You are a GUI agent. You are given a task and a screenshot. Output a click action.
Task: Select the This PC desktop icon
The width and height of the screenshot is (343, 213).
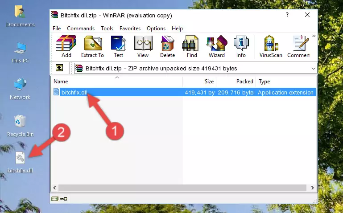(x=20, y=53)
